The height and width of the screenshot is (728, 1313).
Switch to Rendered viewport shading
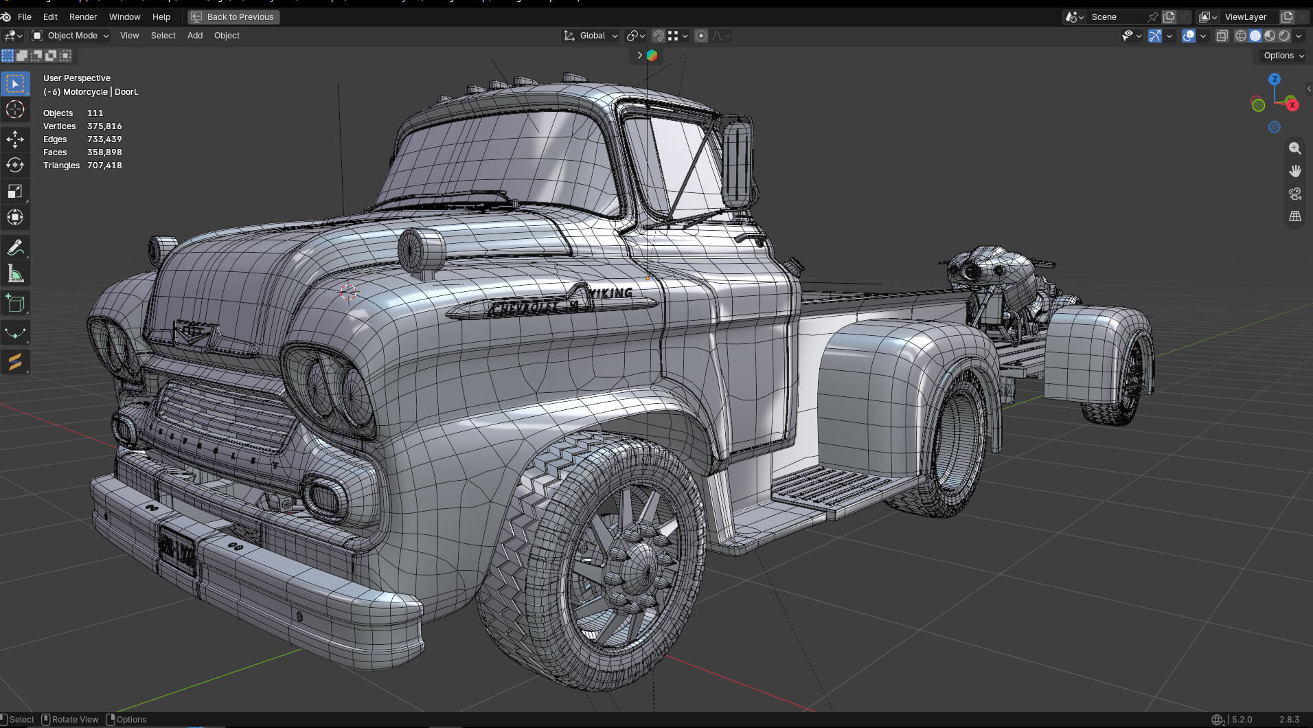coord(1284,36)
